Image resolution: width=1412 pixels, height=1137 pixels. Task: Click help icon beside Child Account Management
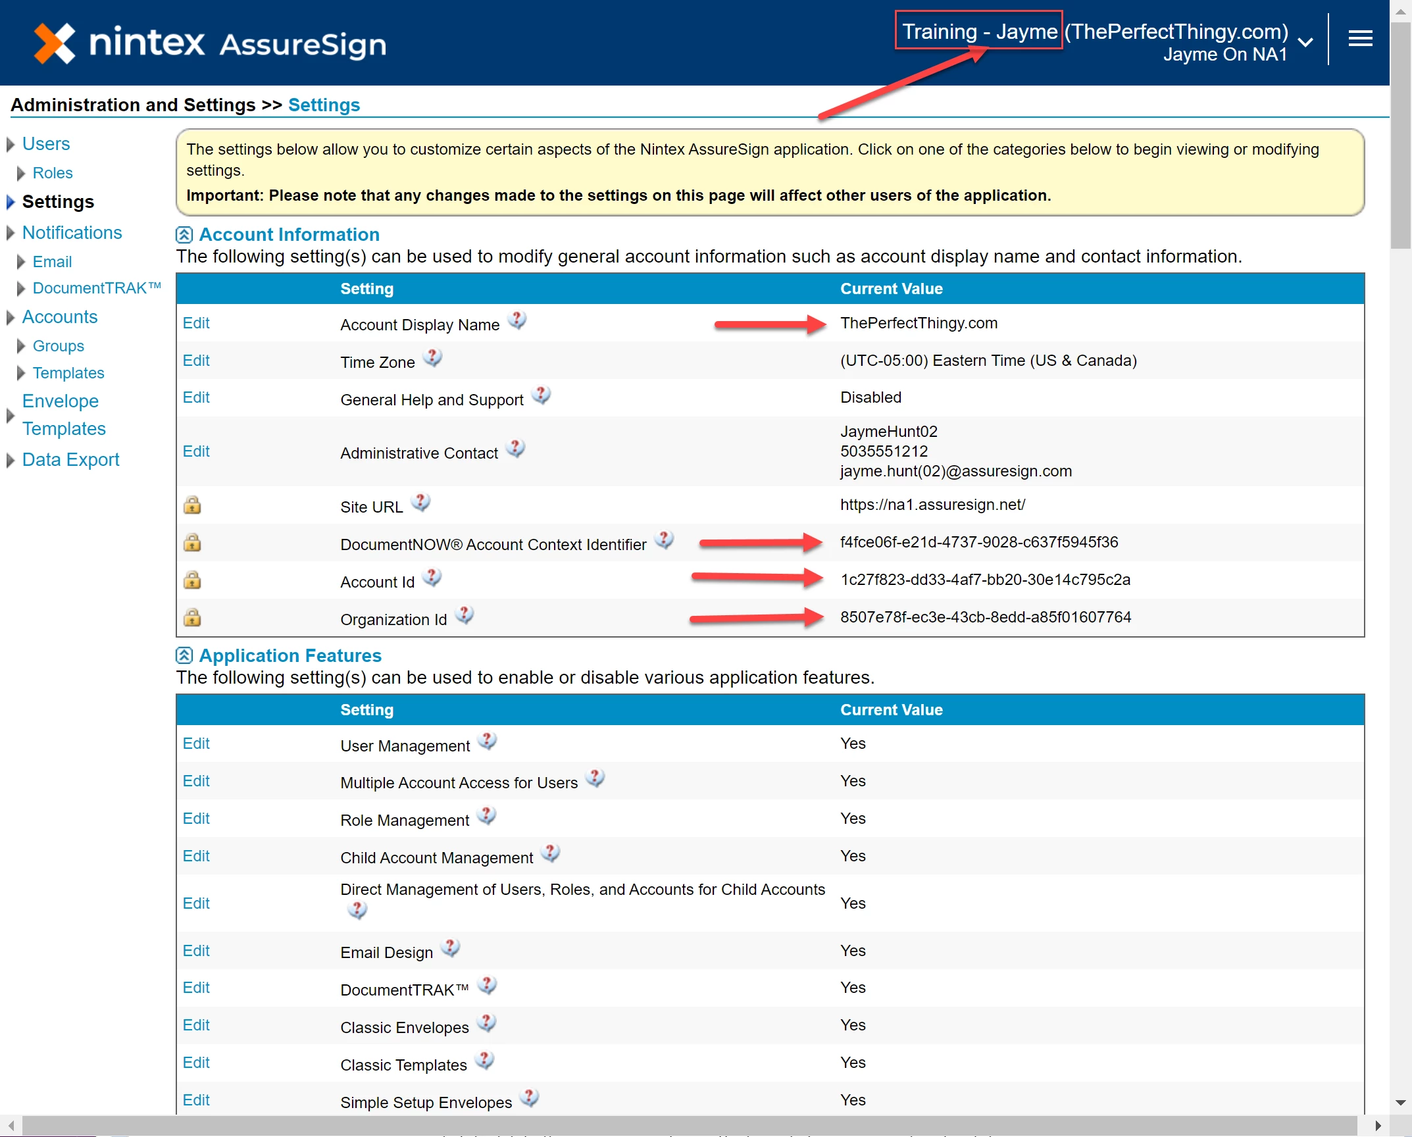[x=550, y=853]
